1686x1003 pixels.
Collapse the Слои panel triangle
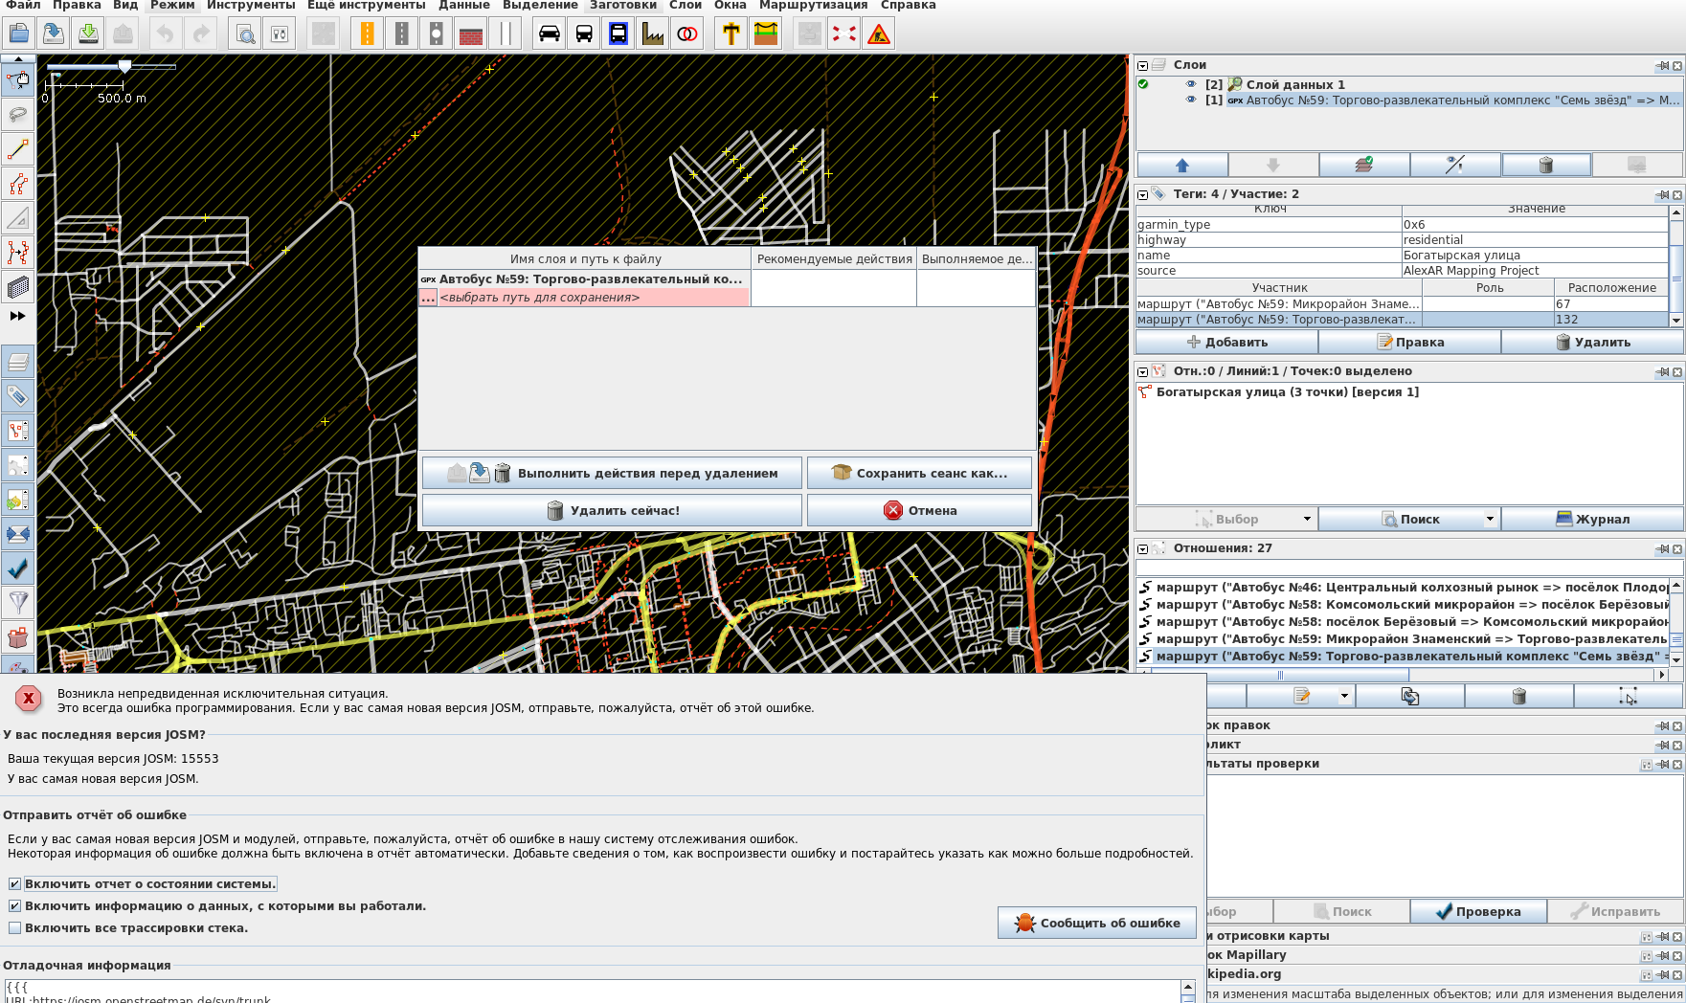pos(1142,65)
